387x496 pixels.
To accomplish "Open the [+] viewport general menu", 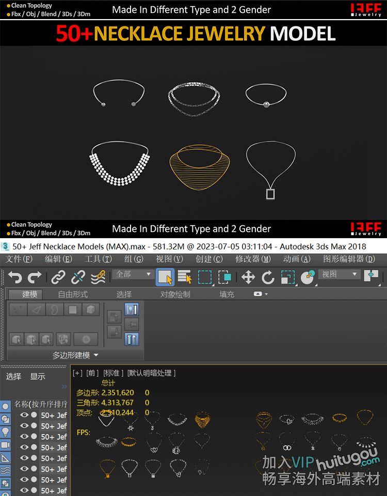I will (77, 373).
